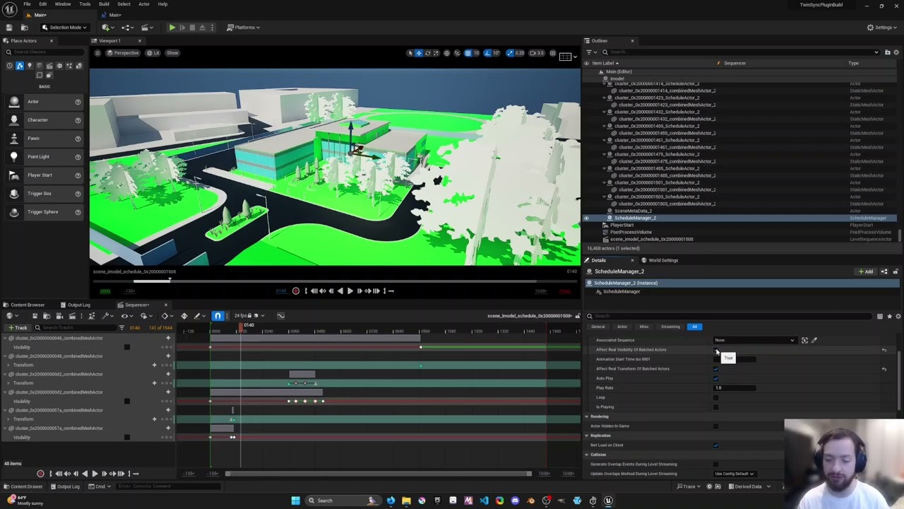Open Details panel settings gear

[x=898, y=317]
